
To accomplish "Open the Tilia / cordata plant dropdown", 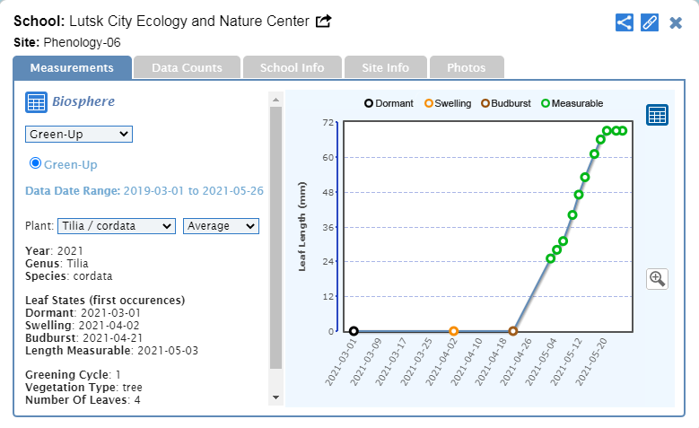I will point(117,226).
